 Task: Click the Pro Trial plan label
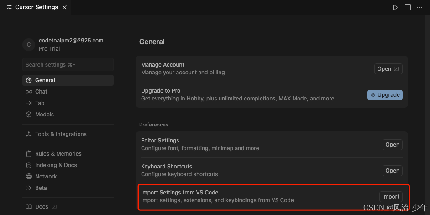tap(49, 49)
